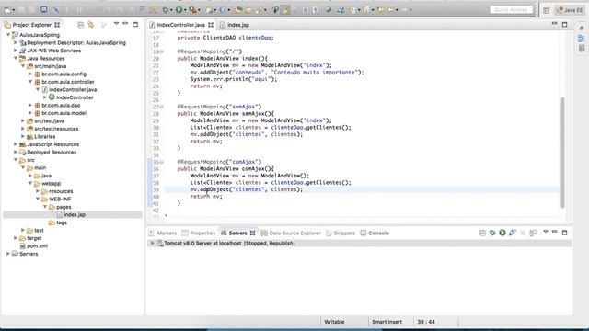589x331 pixels.
Task: Maximize the editor area
Action: tap(564, 25)
